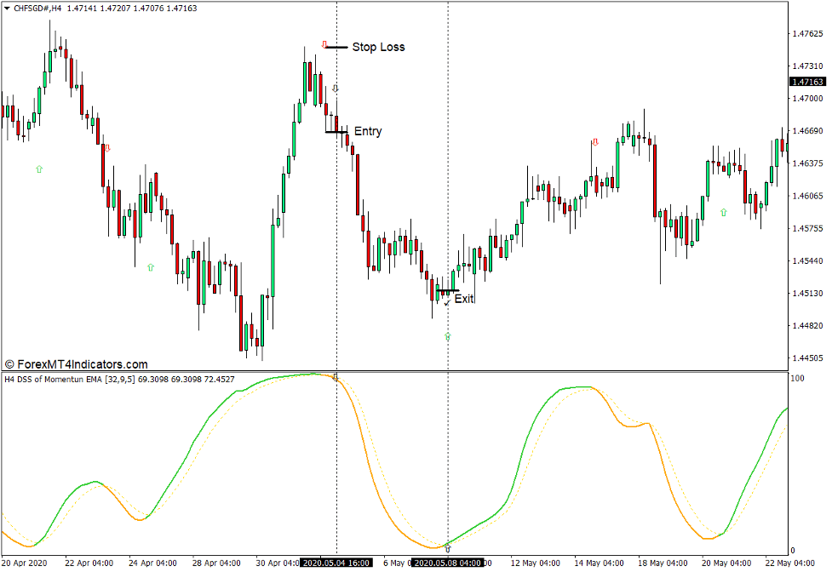The height and width of the screenshot is (572, 832).
Task: Click the green arrow below the Exit candle
Action: [446, 337]
